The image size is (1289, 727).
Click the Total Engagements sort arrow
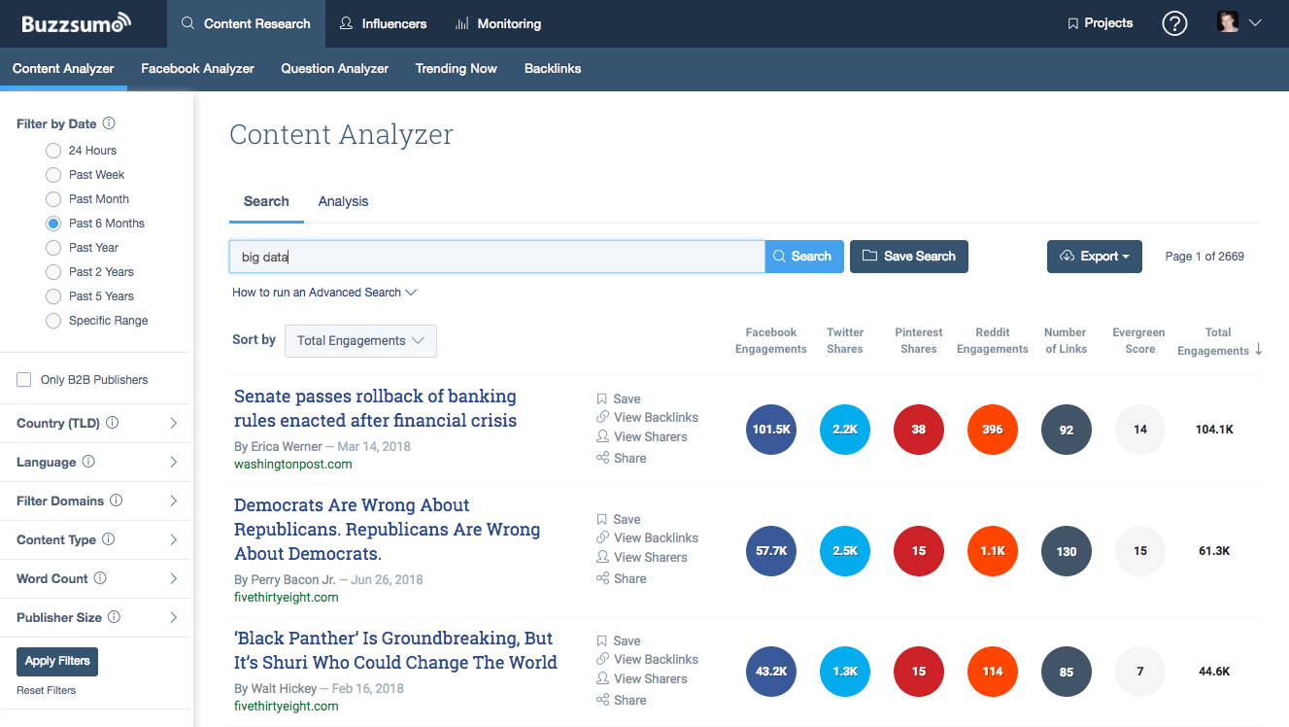pyautogui.click(x=1259, y=350)
